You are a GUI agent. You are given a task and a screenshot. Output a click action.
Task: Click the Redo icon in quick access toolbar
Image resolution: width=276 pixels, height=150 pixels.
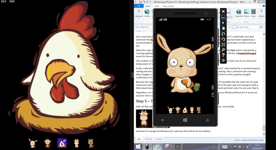coord(147,2)
